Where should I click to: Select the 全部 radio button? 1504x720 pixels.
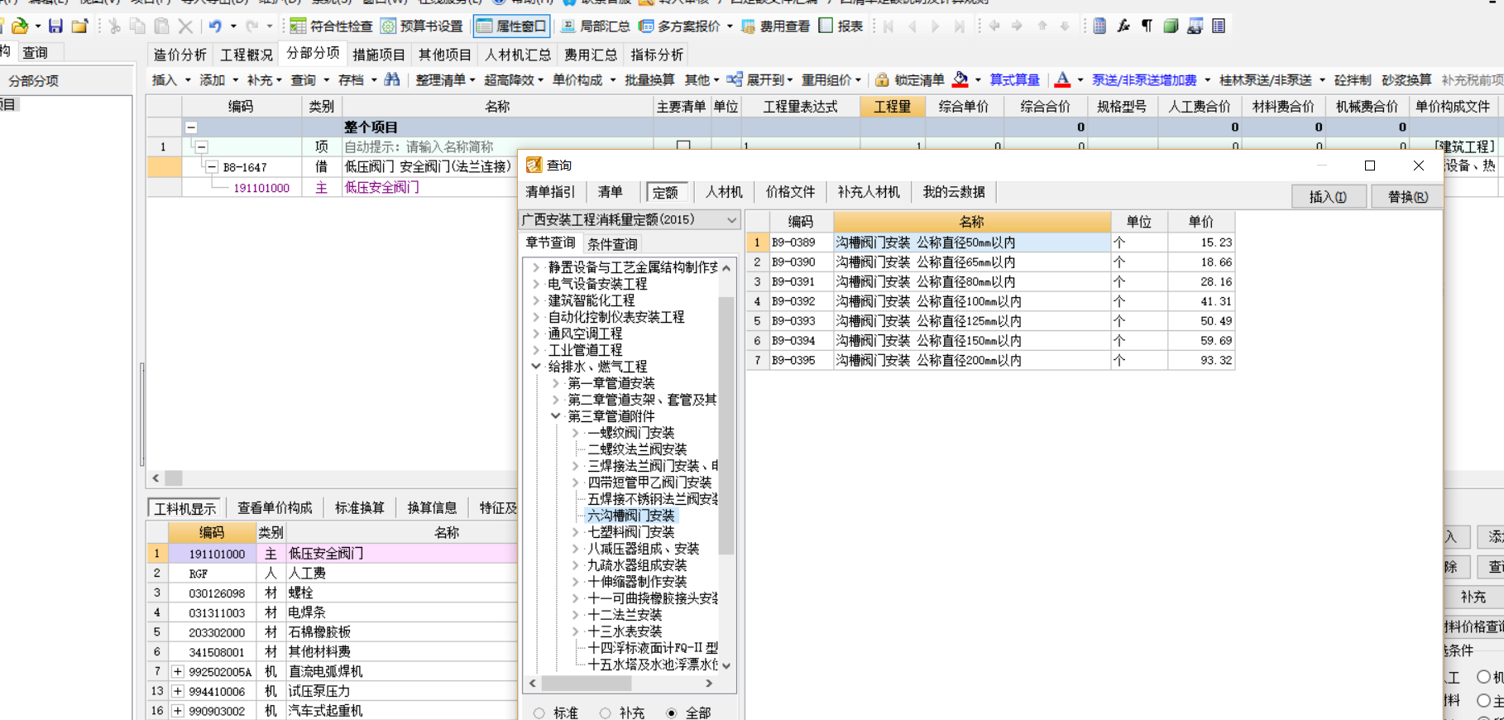point(671,713)
